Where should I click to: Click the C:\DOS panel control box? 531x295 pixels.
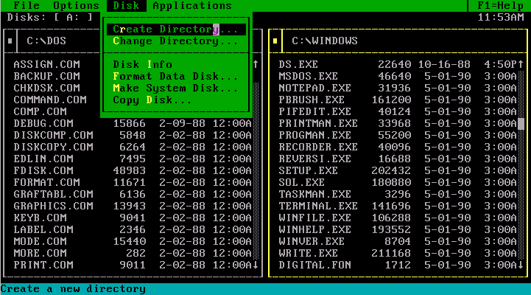click(x=10, y=41)
